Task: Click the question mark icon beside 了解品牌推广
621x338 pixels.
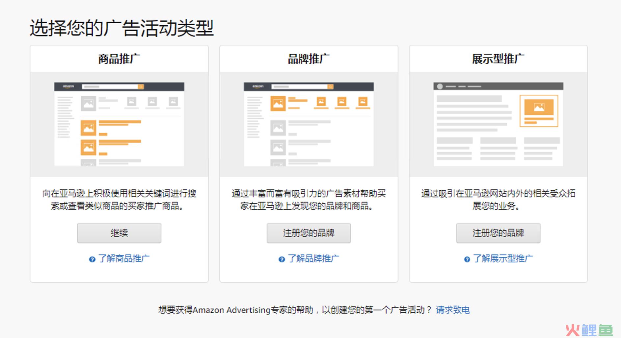Action: coord(282,259)
